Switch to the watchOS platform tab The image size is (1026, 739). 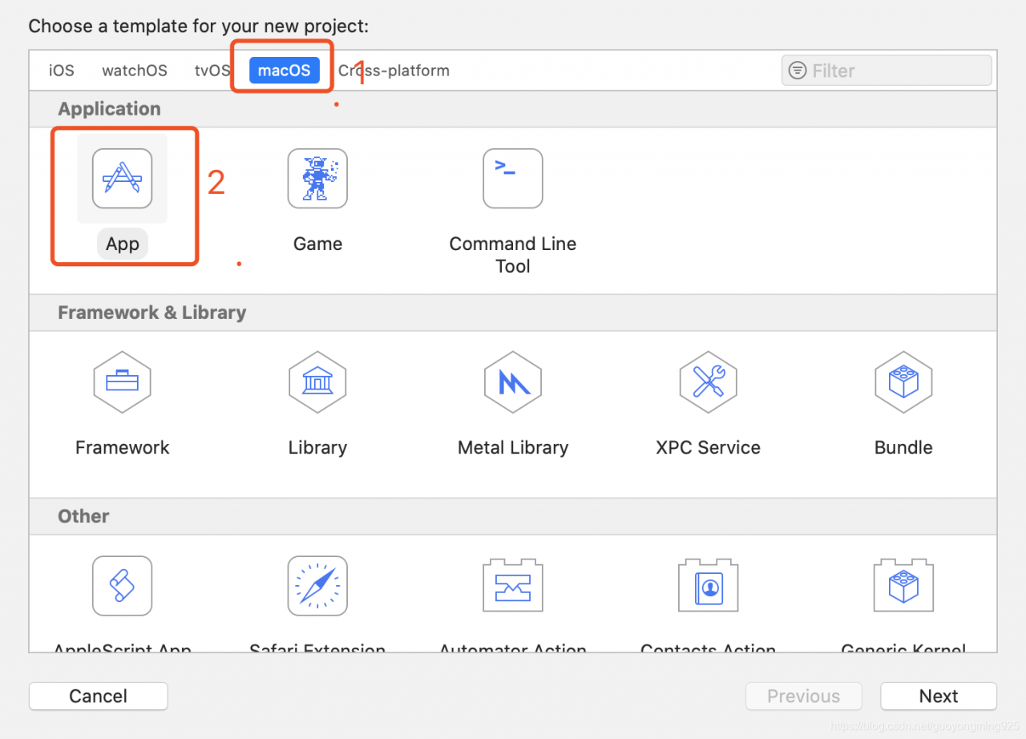(135, 71)
